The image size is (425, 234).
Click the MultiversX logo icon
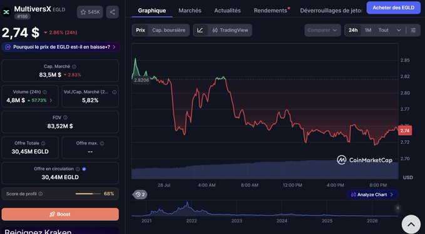click(x=6, y=12)
